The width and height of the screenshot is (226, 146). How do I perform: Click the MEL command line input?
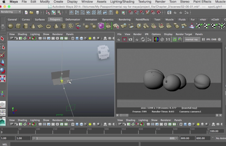pos(75,144)
